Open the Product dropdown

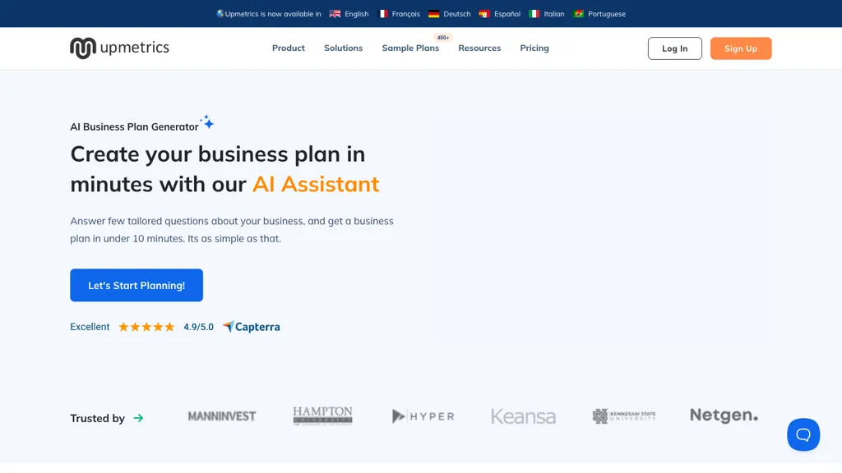288,48
